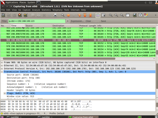Open the Internals menu

tap(75, 10)
